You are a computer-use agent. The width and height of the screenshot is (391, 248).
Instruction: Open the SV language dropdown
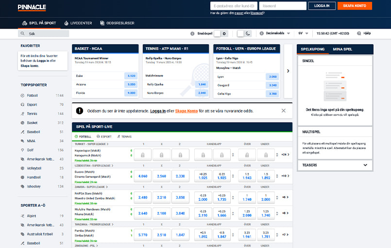[x=303, y=33]
